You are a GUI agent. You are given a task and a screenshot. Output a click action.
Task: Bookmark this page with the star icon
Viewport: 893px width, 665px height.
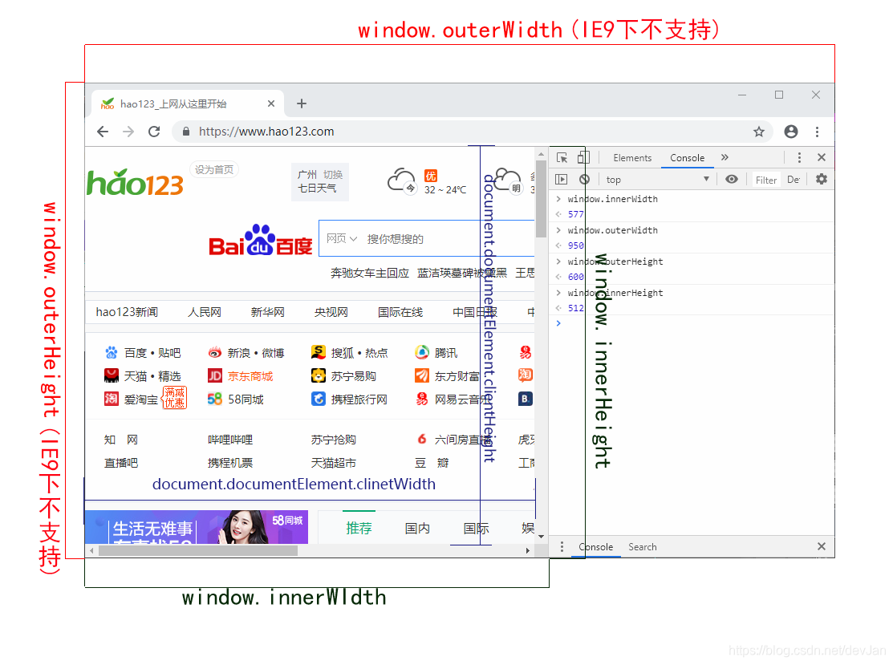pyautogui.click(x=758, y=132)
